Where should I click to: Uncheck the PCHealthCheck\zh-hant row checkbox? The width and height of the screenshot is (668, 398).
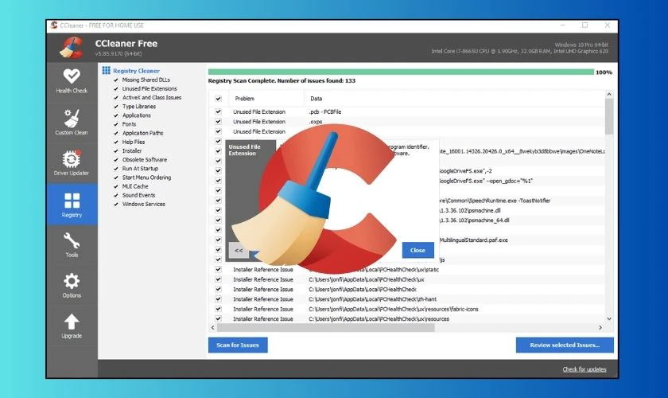218,299
